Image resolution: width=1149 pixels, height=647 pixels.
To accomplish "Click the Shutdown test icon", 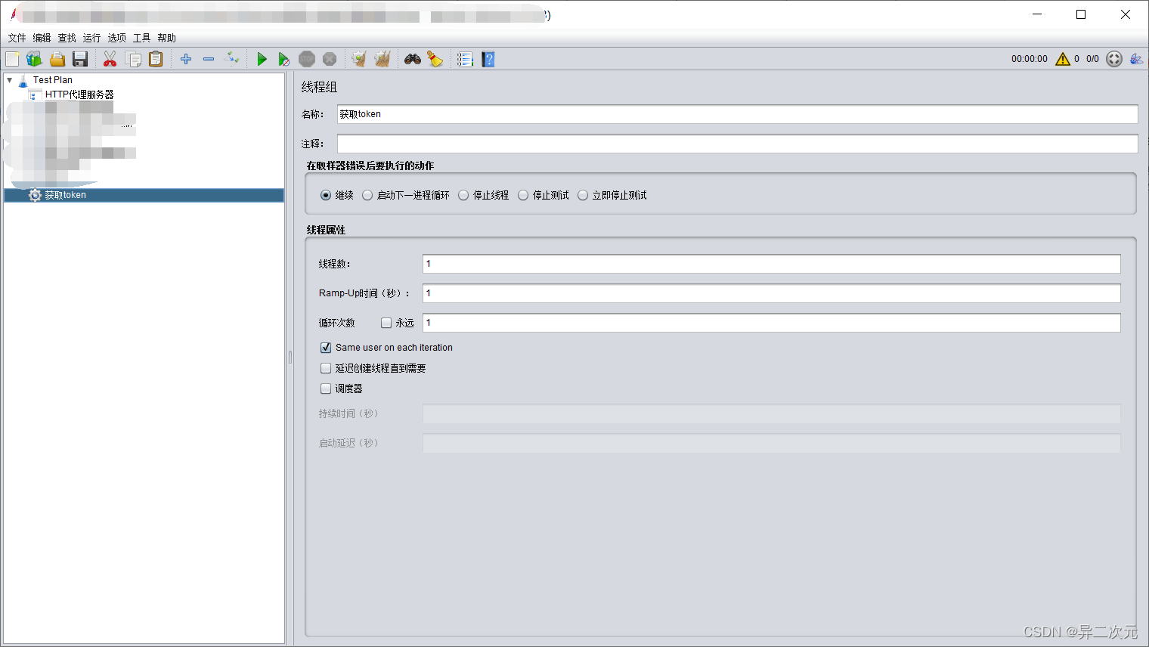I will pyautogui.click(x=330, y=59).
